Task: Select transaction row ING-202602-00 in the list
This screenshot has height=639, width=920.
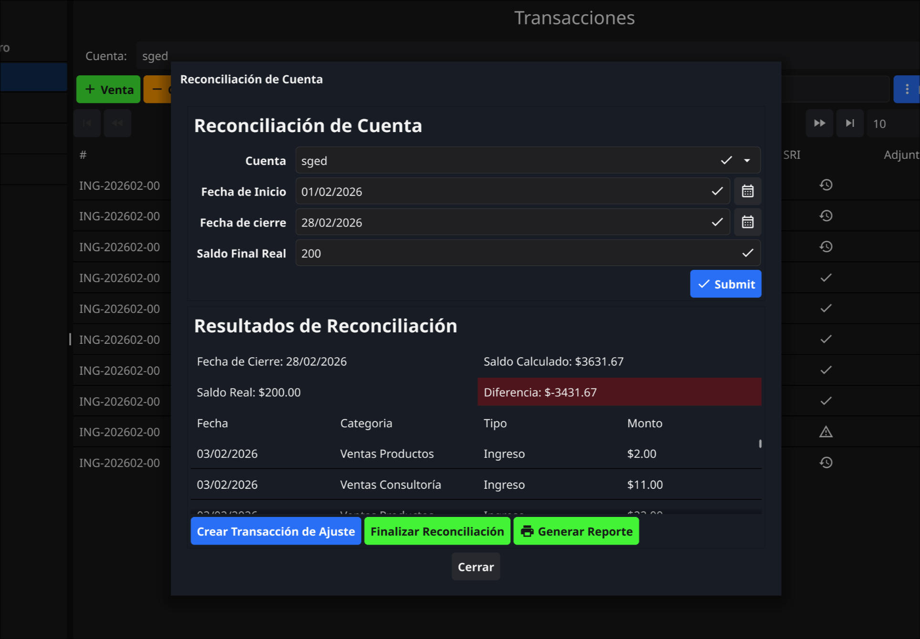Action: click(119, 185)
